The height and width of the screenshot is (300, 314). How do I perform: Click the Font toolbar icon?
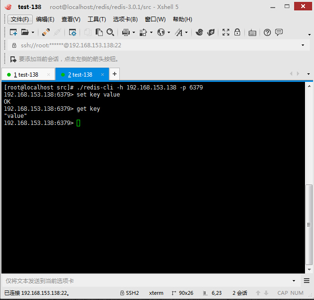coord(179,32)
